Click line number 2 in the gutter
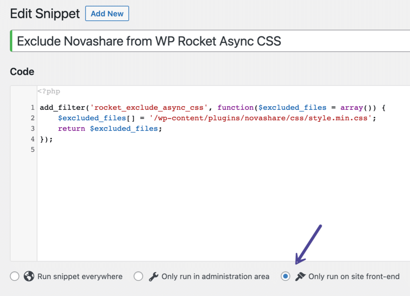The height and width of the screenshot is (296, 410). click(33, 118)
